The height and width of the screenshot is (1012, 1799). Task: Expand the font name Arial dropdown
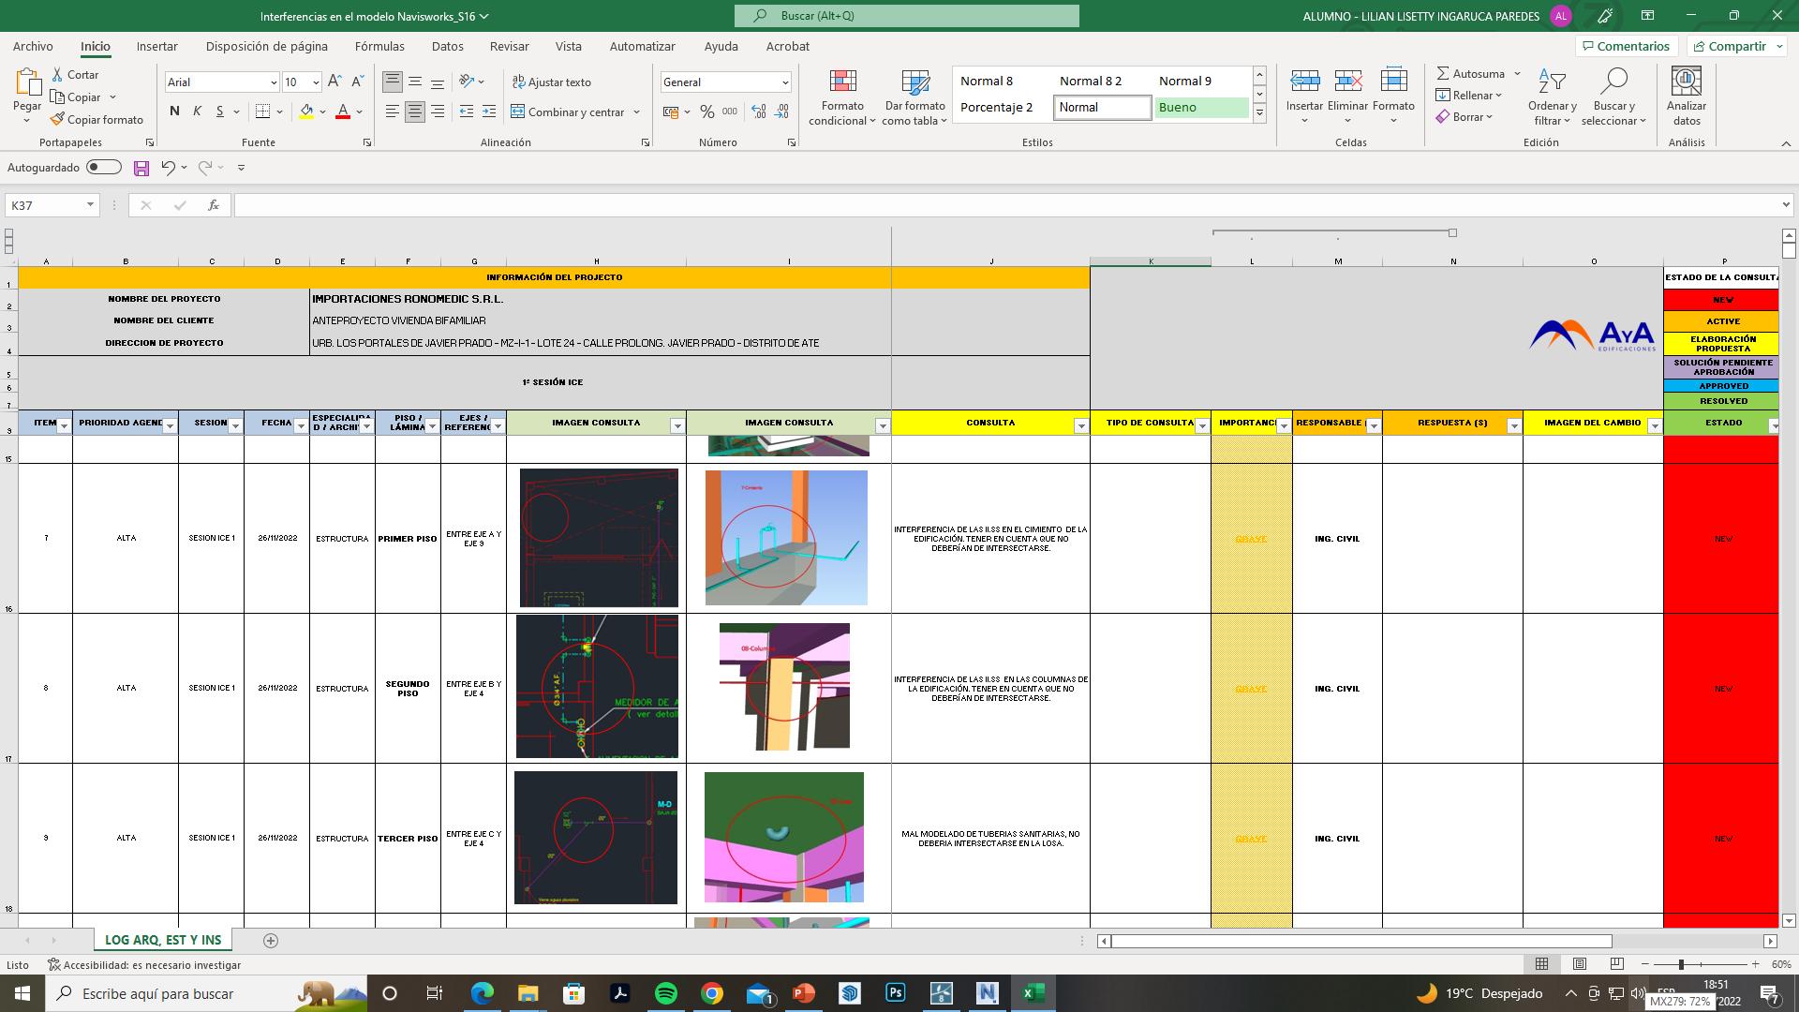click(x=274, y=82)
